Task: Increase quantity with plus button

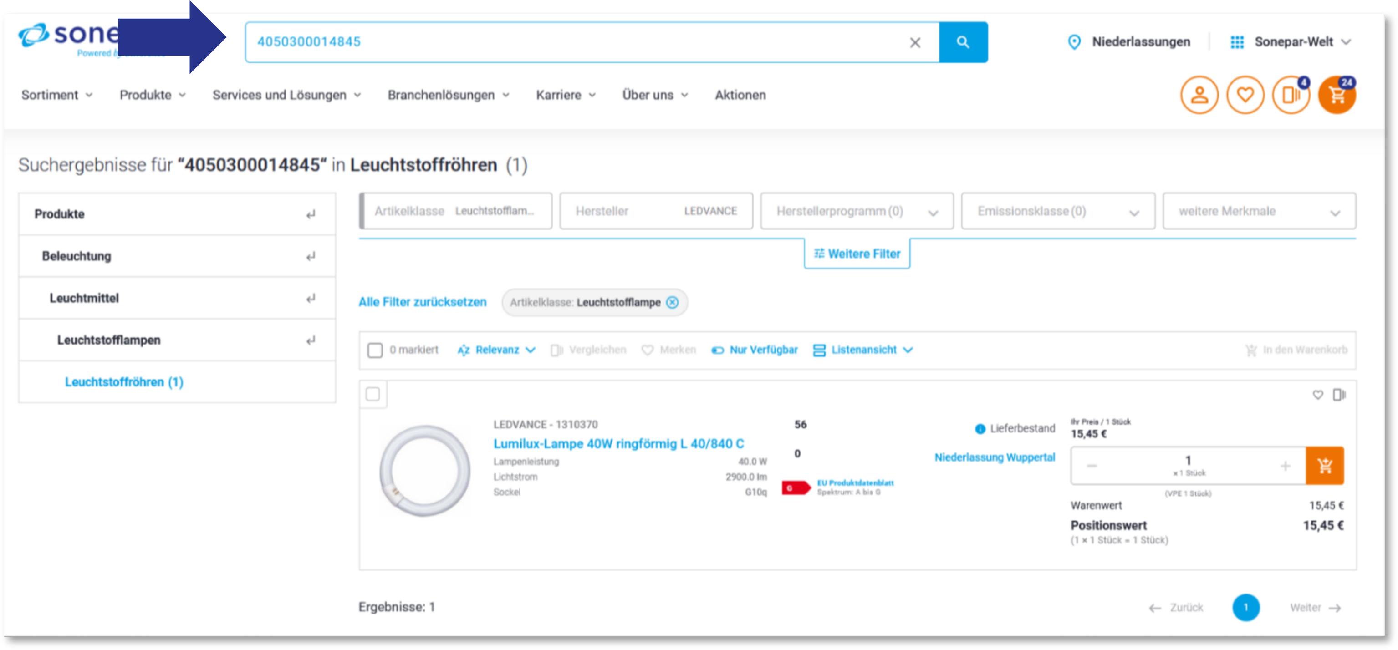Action: point(1285,466)
